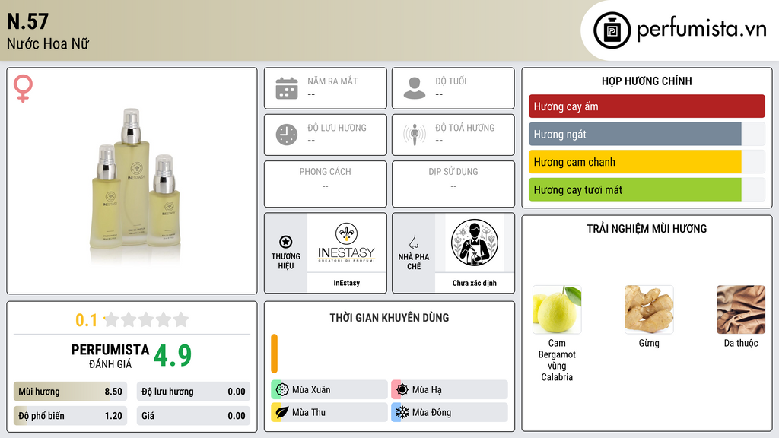Open the perfumer illustration image
Image resolution: width=779 pixels, height=438 pixels.
click(475, 243)
